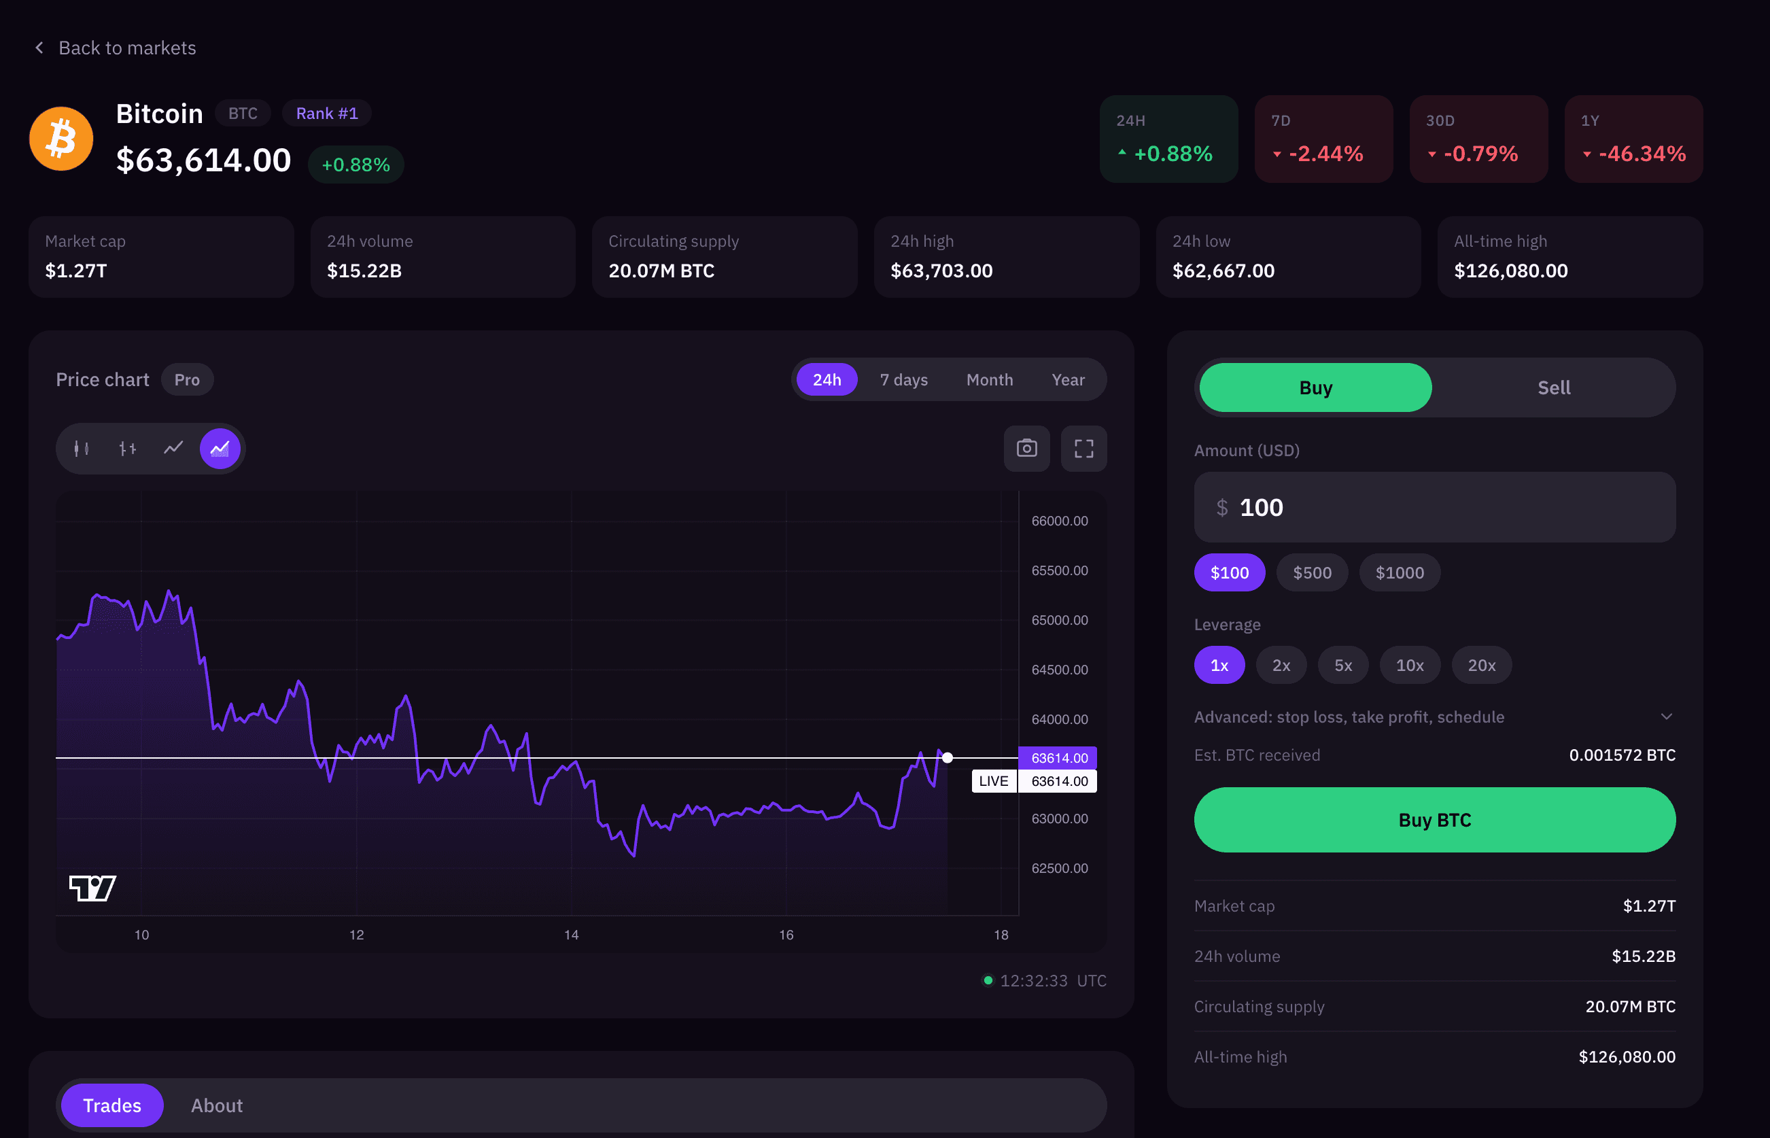This screenshot has height=1138, width=1770.
Task: Set leverage to 2x
Action: pyautogui.click(x=1281, y=665)
